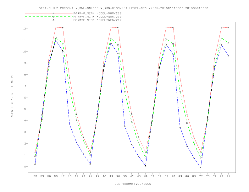
Task: Select legend entry PARM=F_MEAN MODEL=GFS/212
Action: click(97, 20)
